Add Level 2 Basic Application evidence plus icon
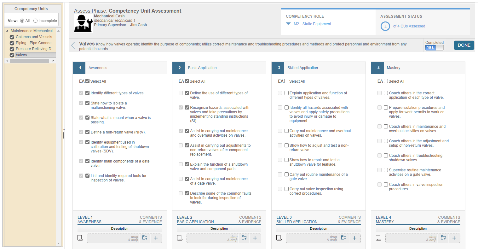The width and height of the screenshot is (478, 249). tap(255, 238)
